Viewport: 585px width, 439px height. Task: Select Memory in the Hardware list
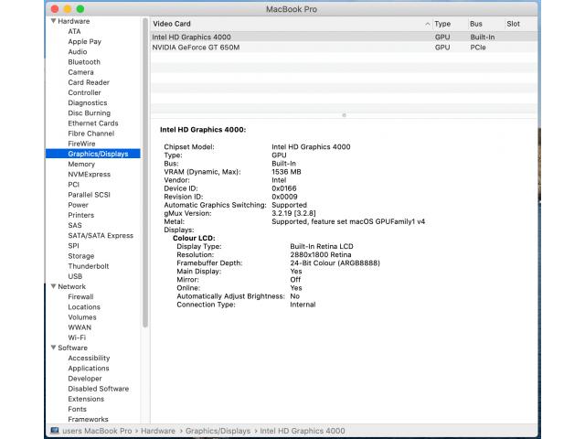click(81, 165)
